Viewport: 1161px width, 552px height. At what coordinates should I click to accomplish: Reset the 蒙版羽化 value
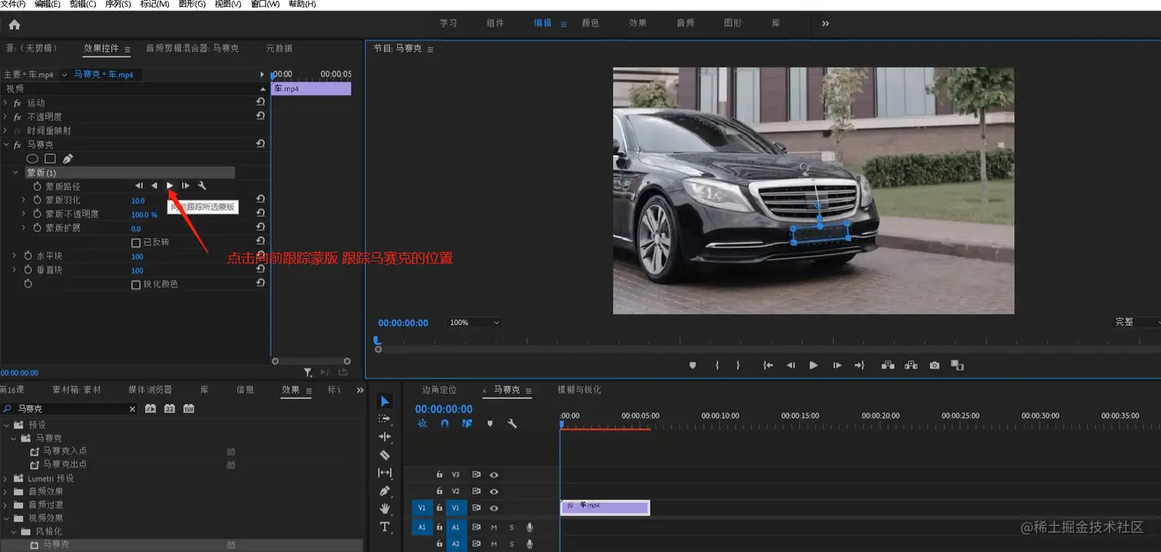260,200
